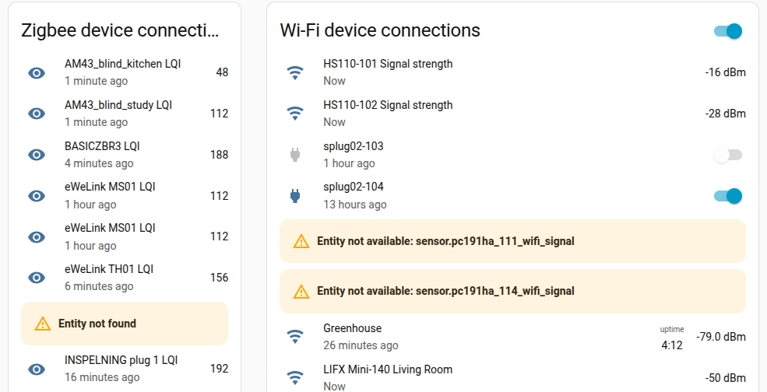Click pc191ha_114_wifi_signal unavailable warning
767x392 pixels.
coord(445,291)
